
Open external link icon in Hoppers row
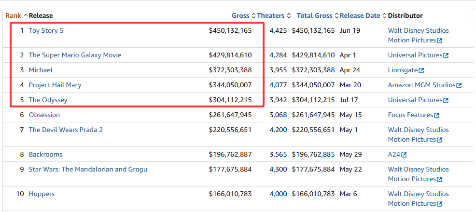click(440, 204)
